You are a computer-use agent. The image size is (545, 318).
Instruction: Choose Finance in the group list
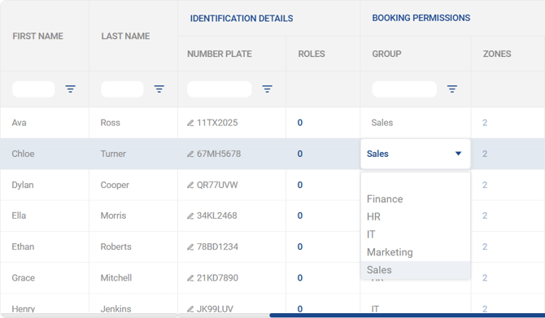pos(416,199)
